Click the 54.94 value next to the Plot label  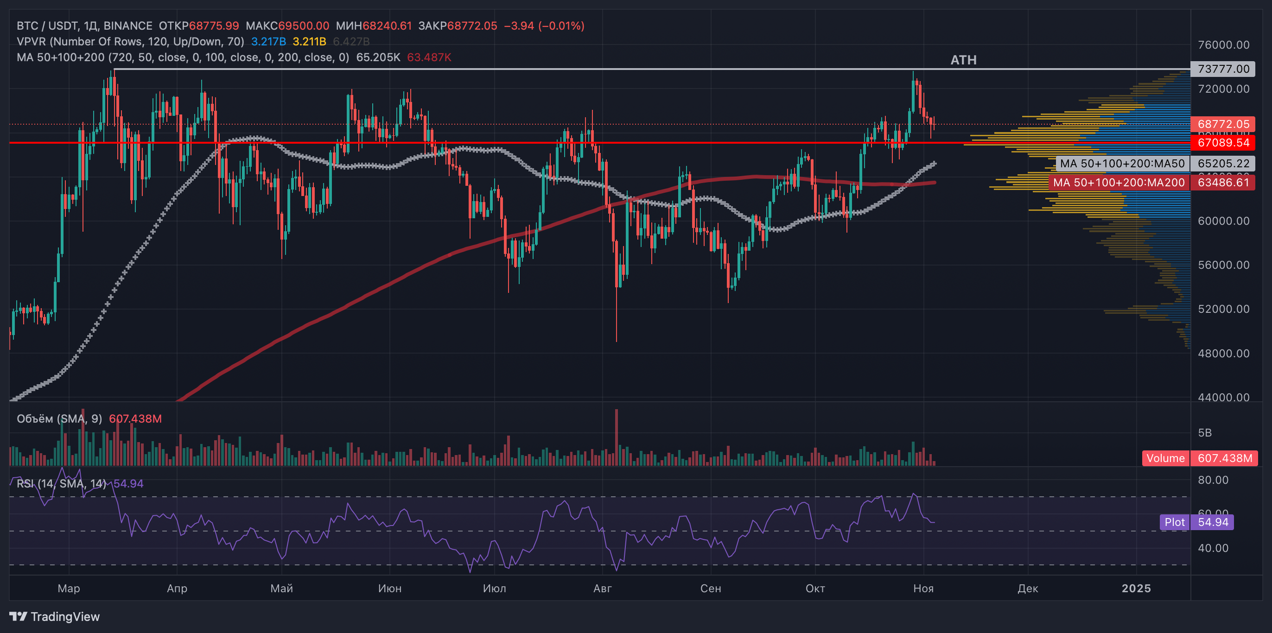click(1213, 522)
